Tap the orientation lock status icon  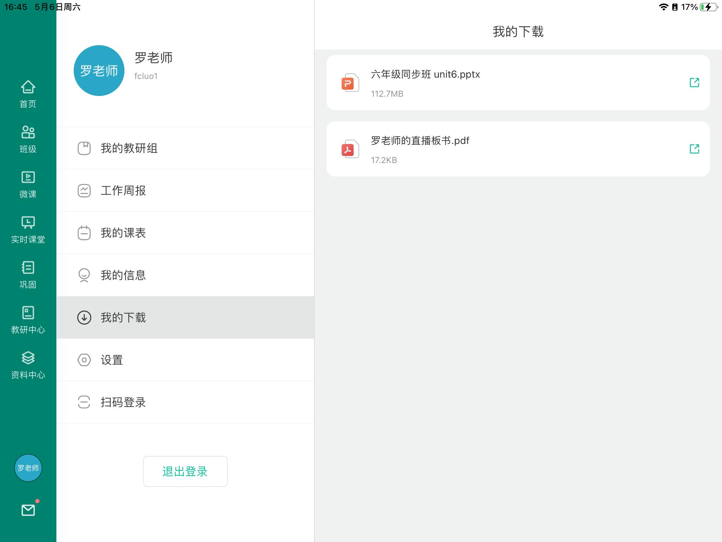[675, 7]
